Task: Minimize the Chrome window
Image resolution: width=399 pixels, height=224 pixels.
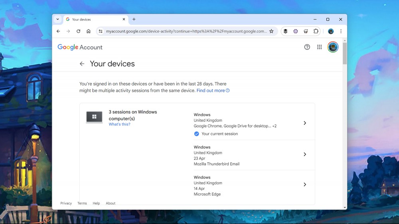Action: (315, 19)
